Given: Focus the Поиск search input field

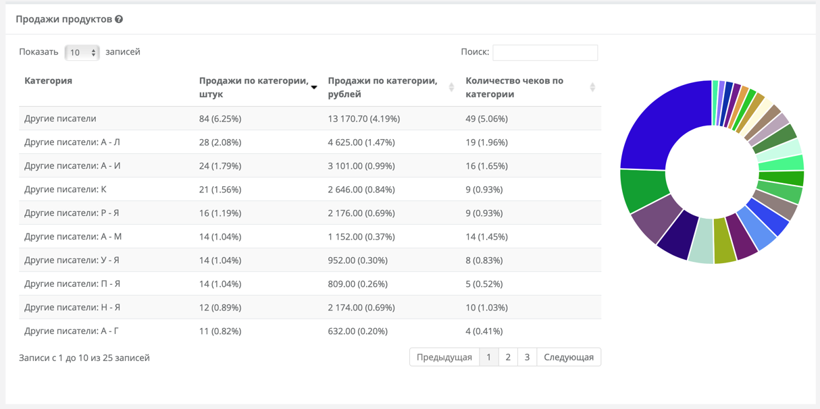Looking at the screenshot, I should click(545, 53).
